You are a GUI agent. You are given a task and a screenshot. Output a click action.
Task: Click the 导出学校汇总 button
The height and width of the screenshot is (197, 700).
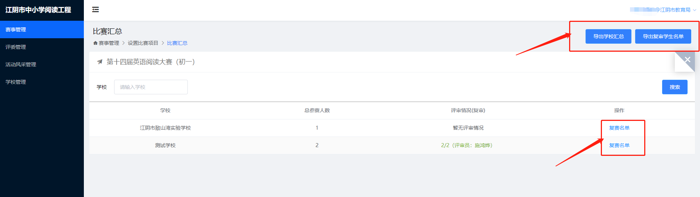[608, 36]
